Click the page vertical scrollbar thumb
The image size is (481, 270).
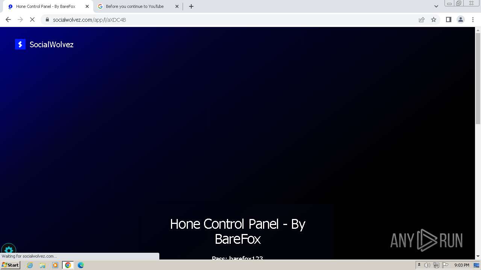[x=478, y=78]
